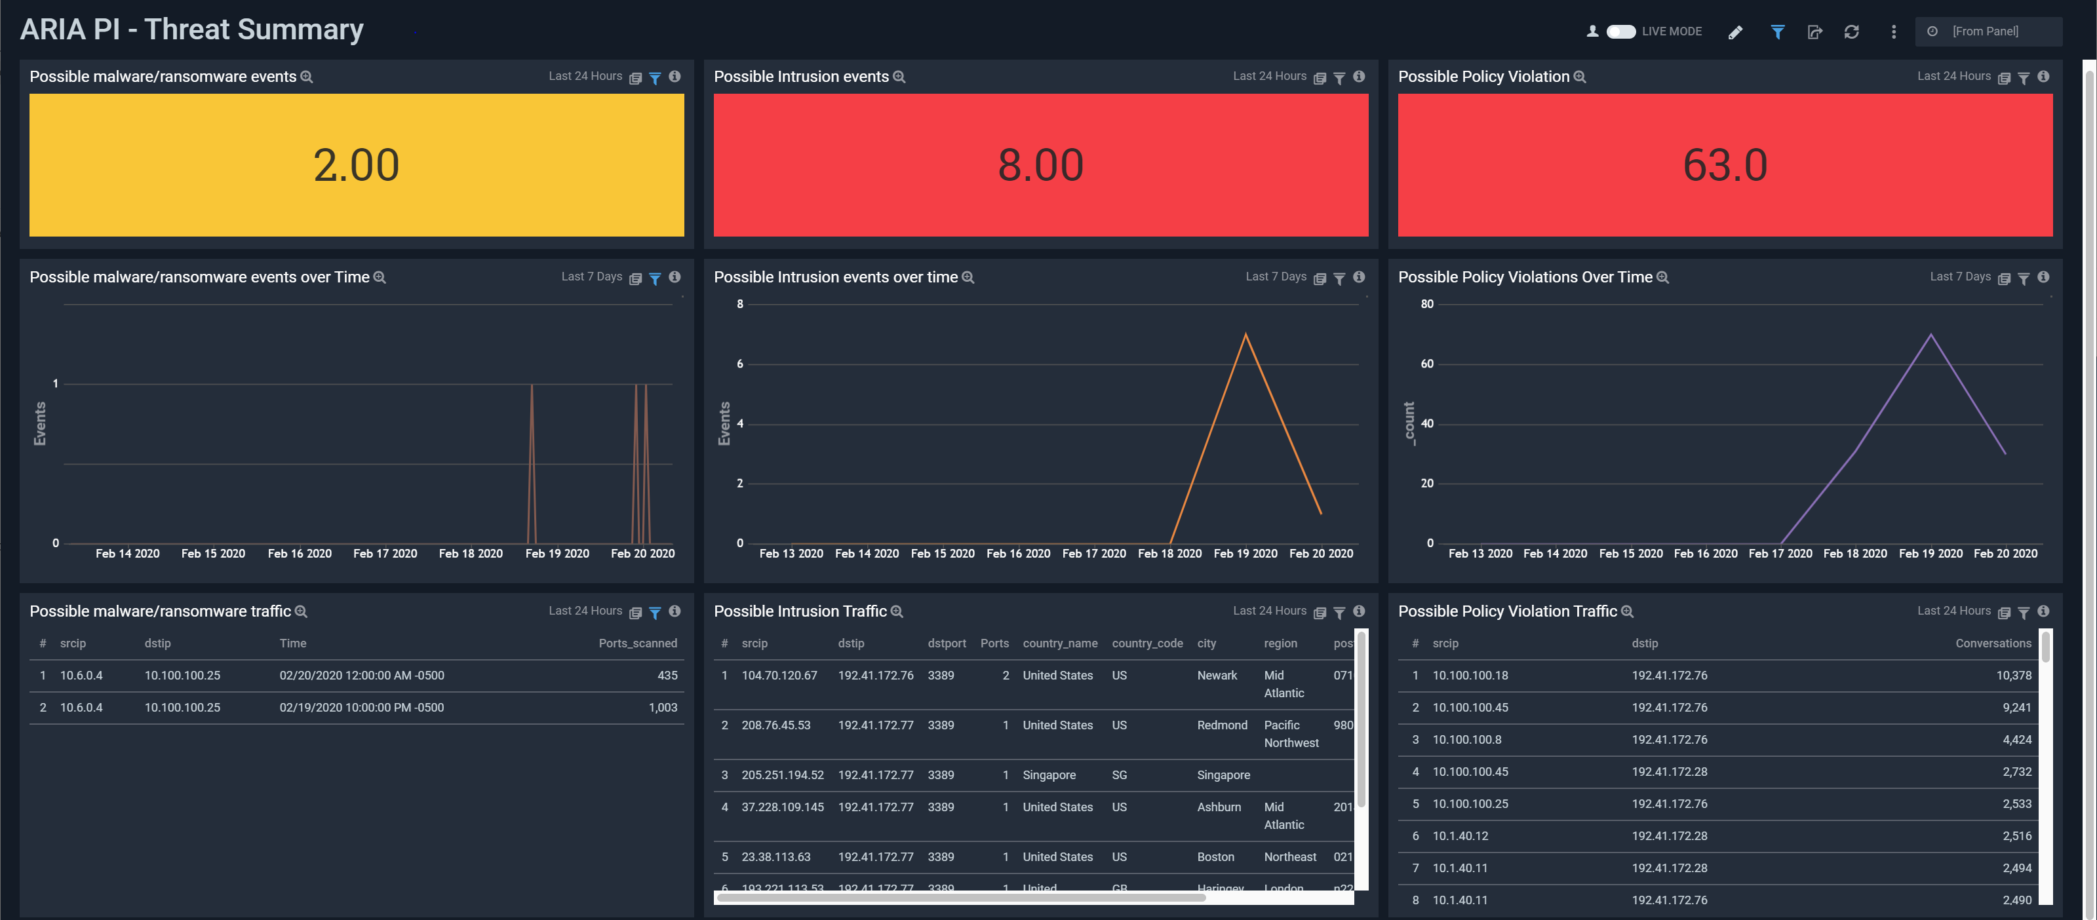Screen dimensions: 2097x920
Task: Click the Policy Violation Traffic vertical scrollbar
Action: point(2046,647)
